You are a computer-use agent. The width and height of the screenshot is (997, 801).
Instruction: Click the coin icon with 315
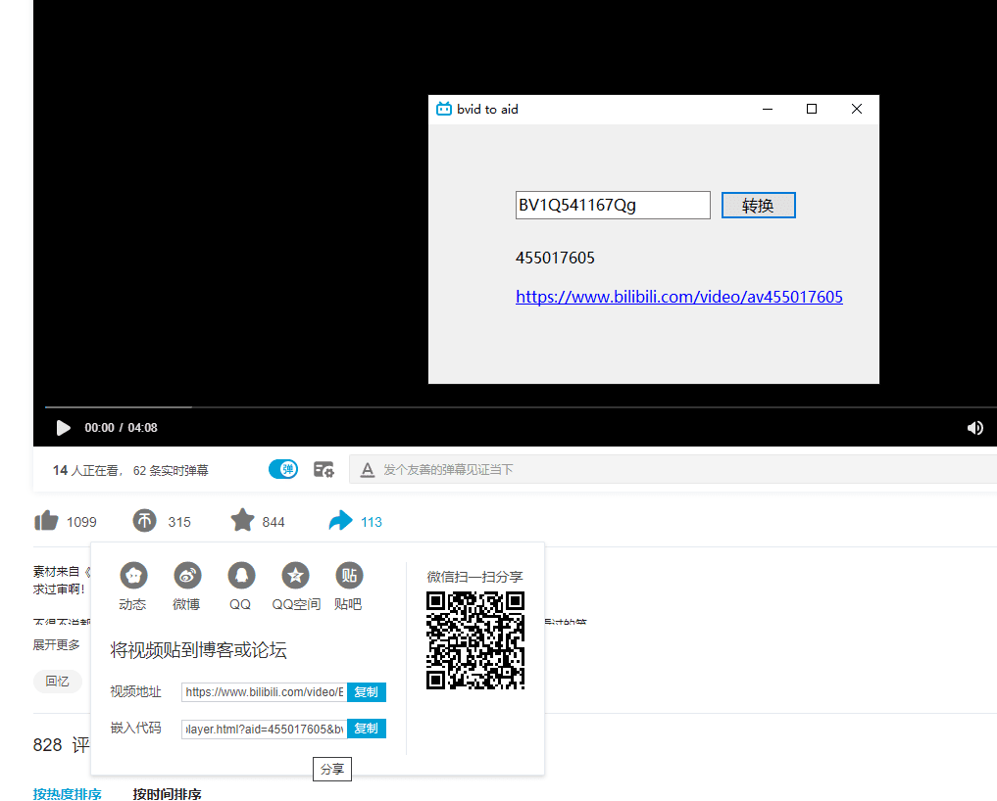click(145, 521)
